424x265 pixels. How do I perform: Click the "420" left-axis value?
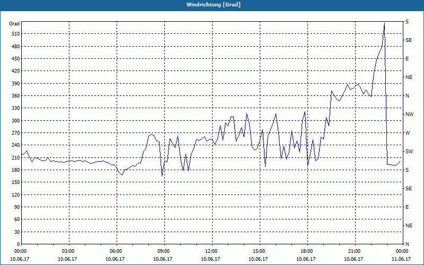[x=15, y=71]
